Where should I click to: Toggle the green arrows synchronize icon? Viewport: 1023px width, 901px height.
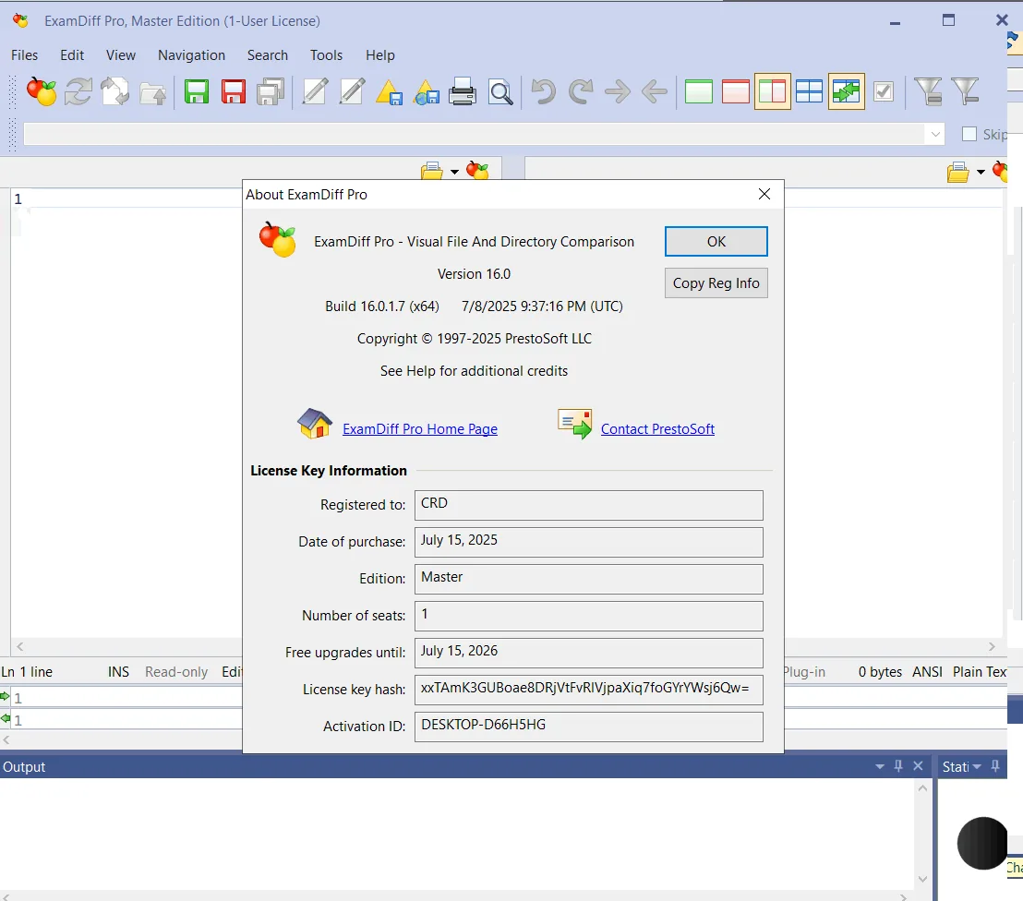847,91
